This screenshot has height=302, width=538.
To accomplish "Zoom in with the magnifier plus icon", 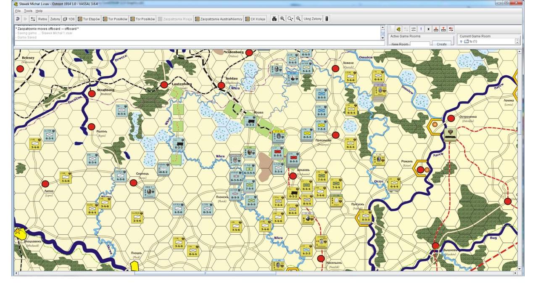I will [282, 19].
